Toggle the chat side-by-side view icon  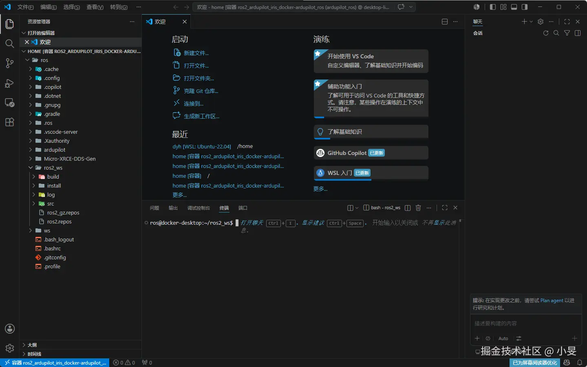point(578,33)
